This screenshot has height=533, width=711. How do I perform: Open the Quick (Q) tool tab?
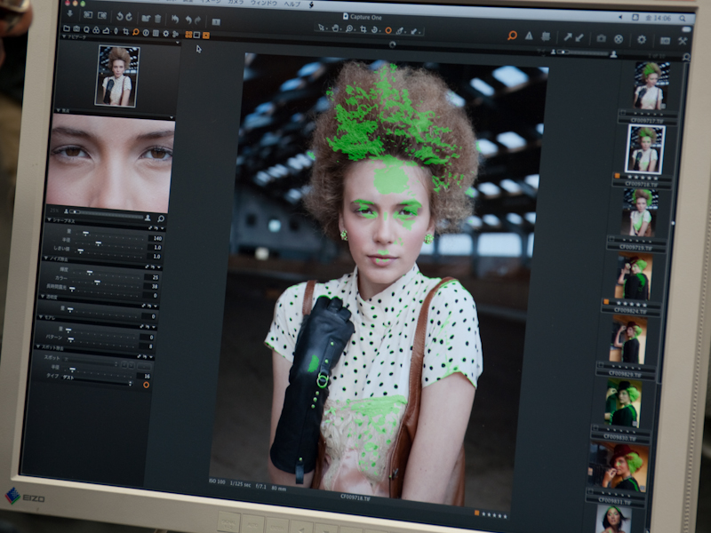pyautogui.click(x=86, y=29)
